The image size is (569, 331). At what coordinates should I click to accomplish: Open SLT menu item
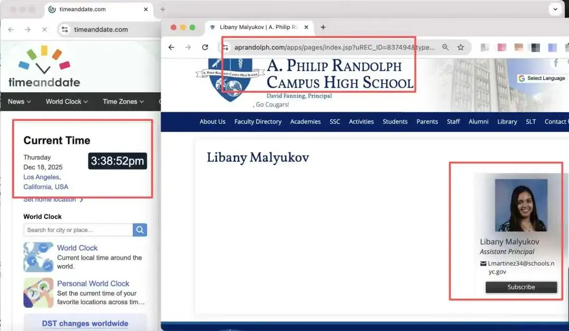click(531, 122)
